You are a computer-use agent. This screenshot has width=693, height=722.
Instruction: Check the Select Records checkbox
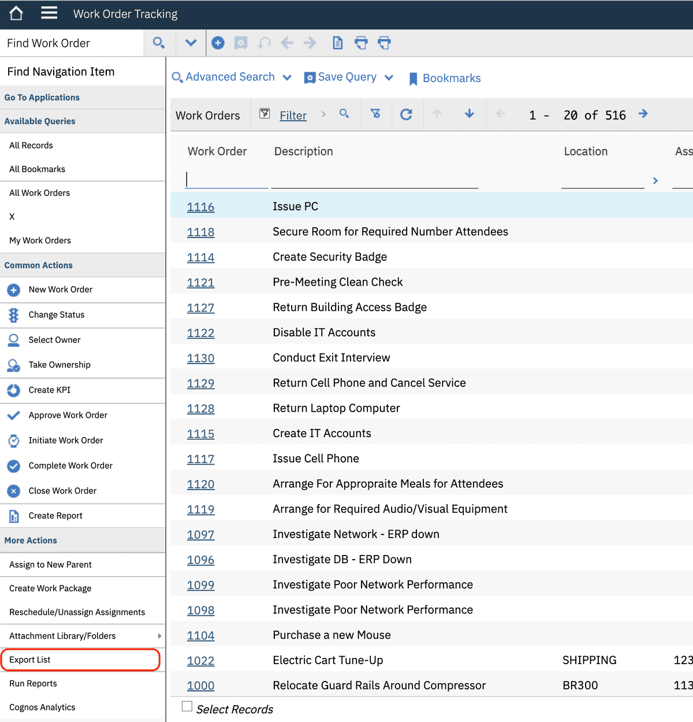[x=187, y=706]
